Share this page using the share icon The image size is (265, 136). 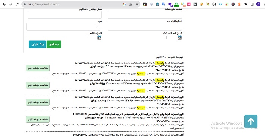131,4
